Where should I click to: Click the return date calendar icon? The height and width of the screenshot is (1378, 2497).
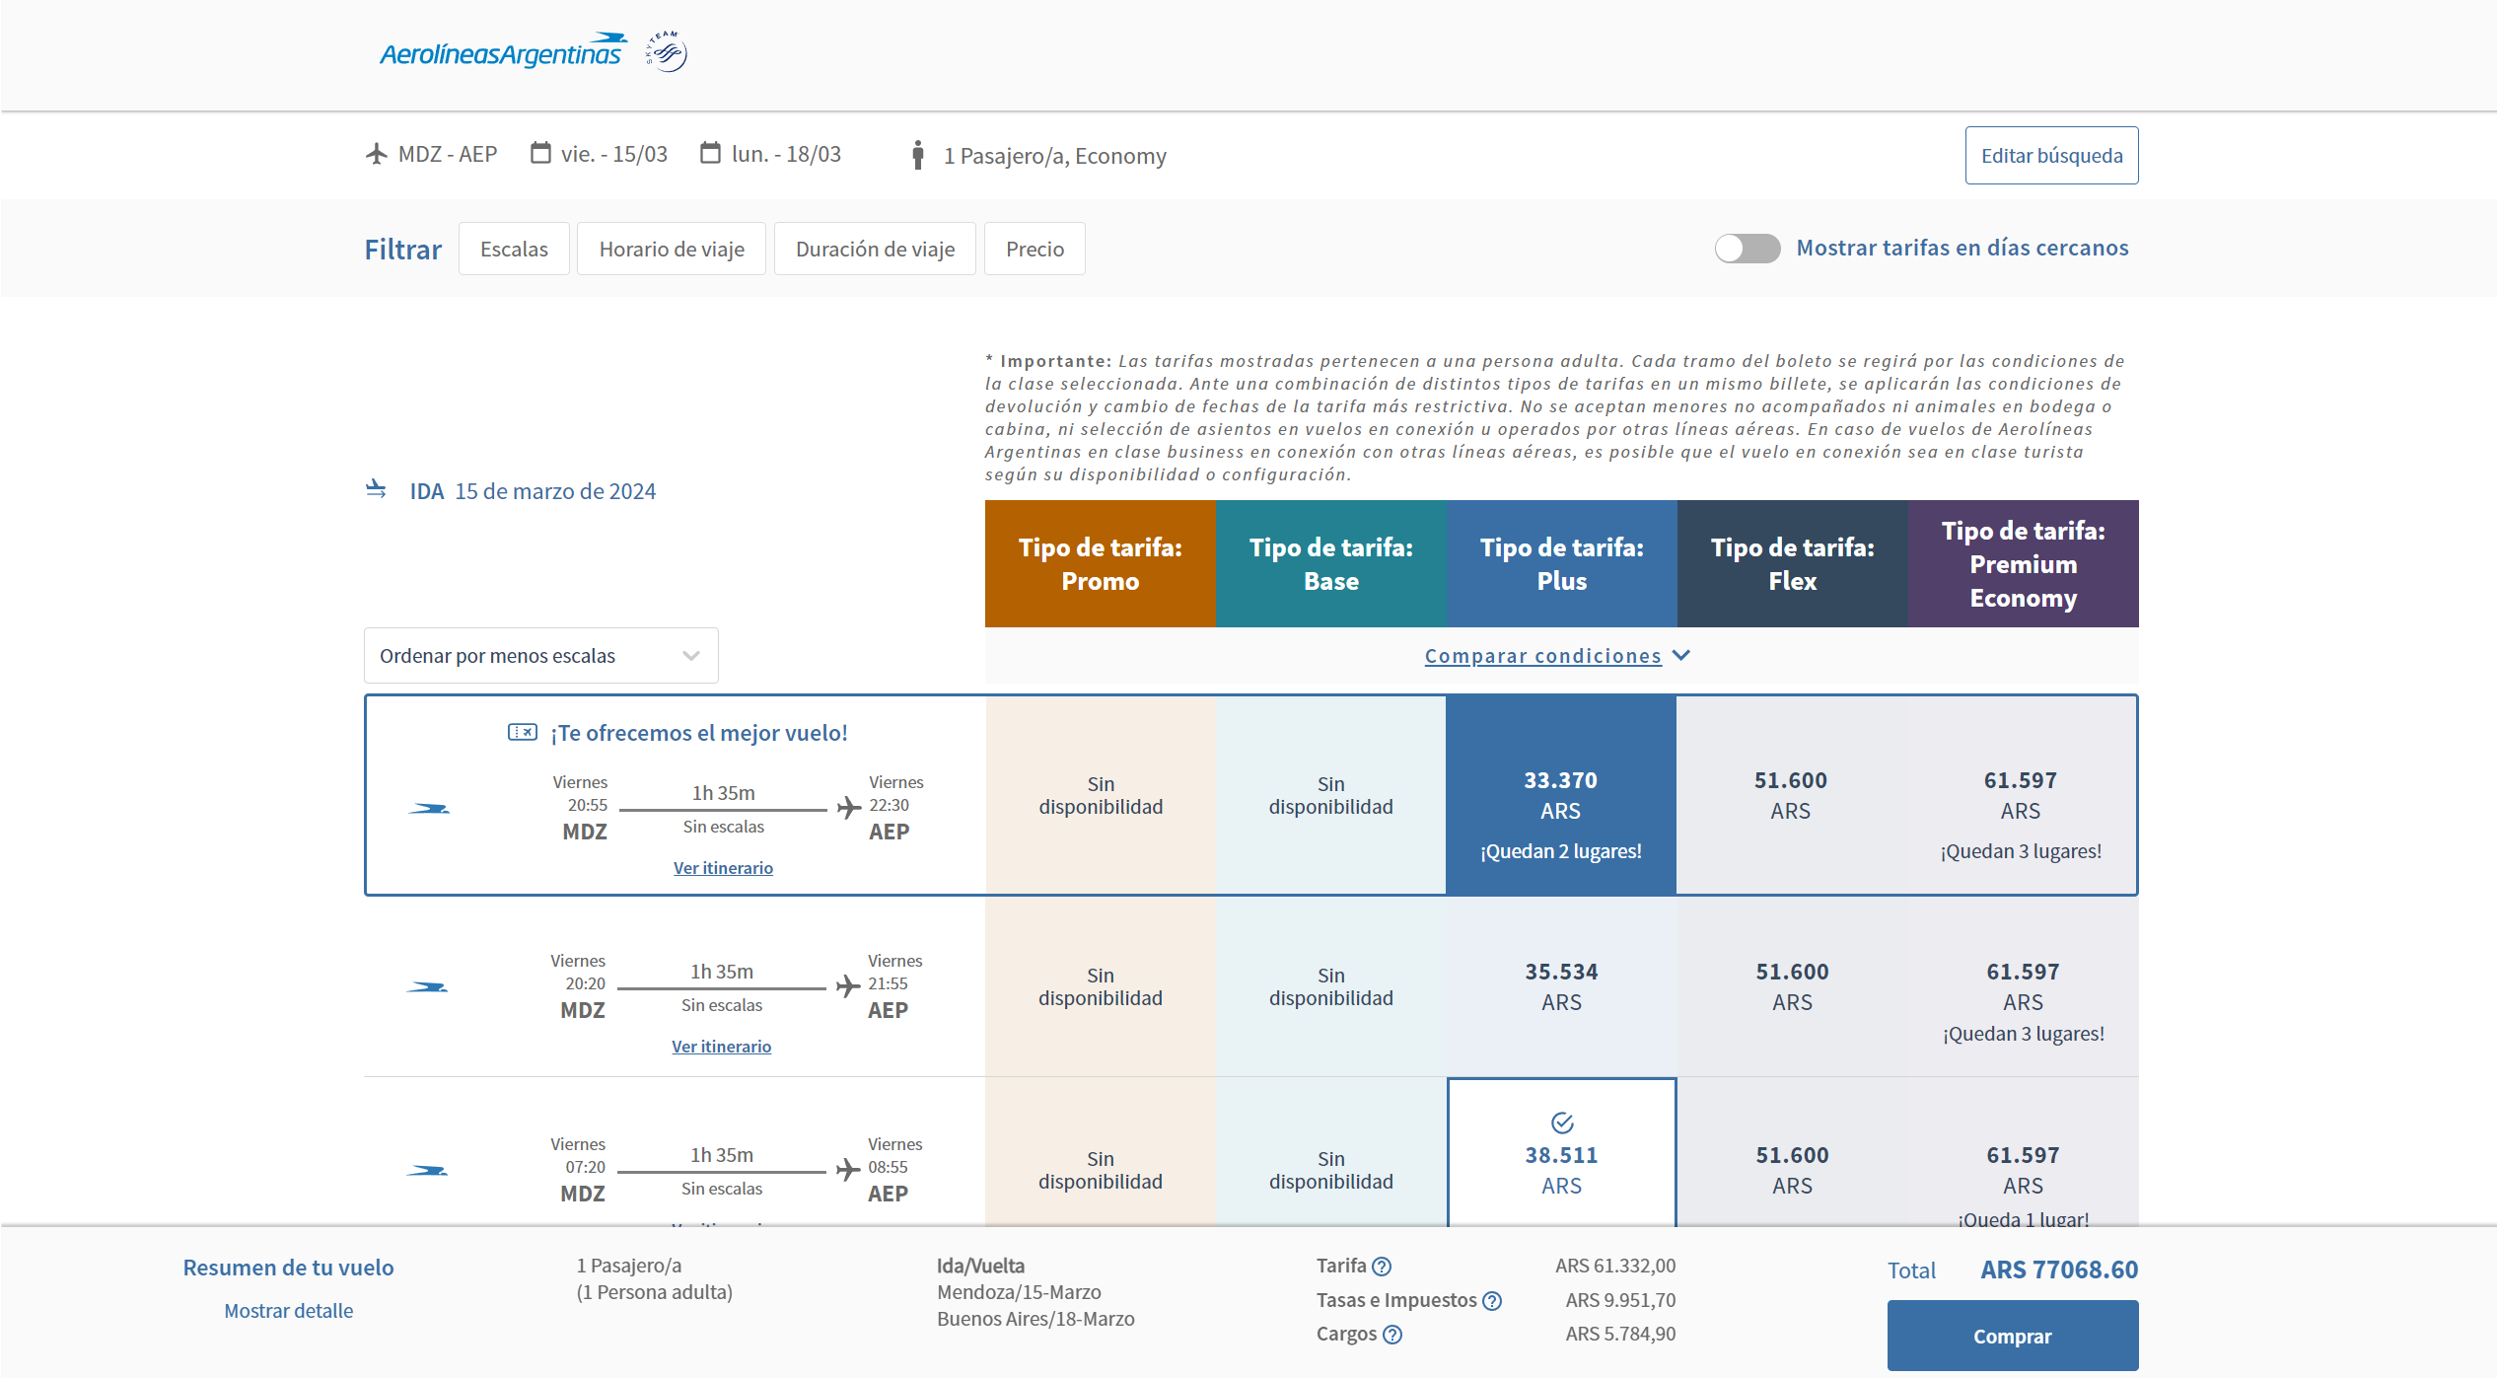[710, 153]
